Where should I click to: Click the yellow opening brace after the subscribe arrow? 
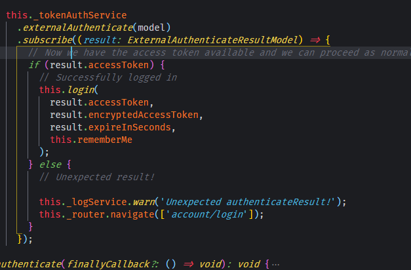tap(328, 40)
